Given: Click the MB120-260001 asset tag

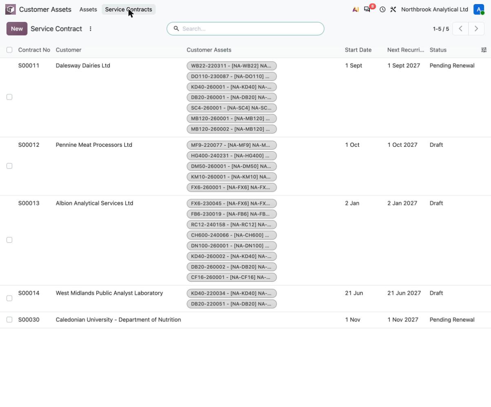Looking at the screenshot, I should coord(232,119).
